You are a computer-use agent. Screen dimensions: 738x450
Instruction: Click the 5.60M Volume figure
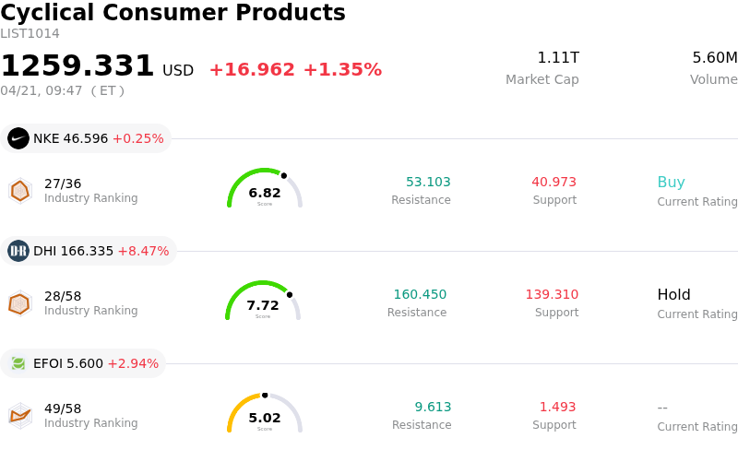pos(714,58)
